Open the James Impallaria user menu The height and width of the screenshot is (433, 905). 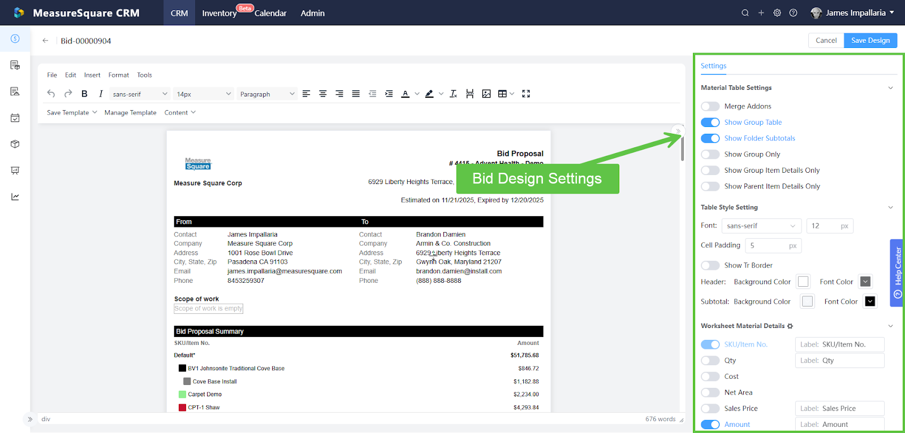[852, 13]
